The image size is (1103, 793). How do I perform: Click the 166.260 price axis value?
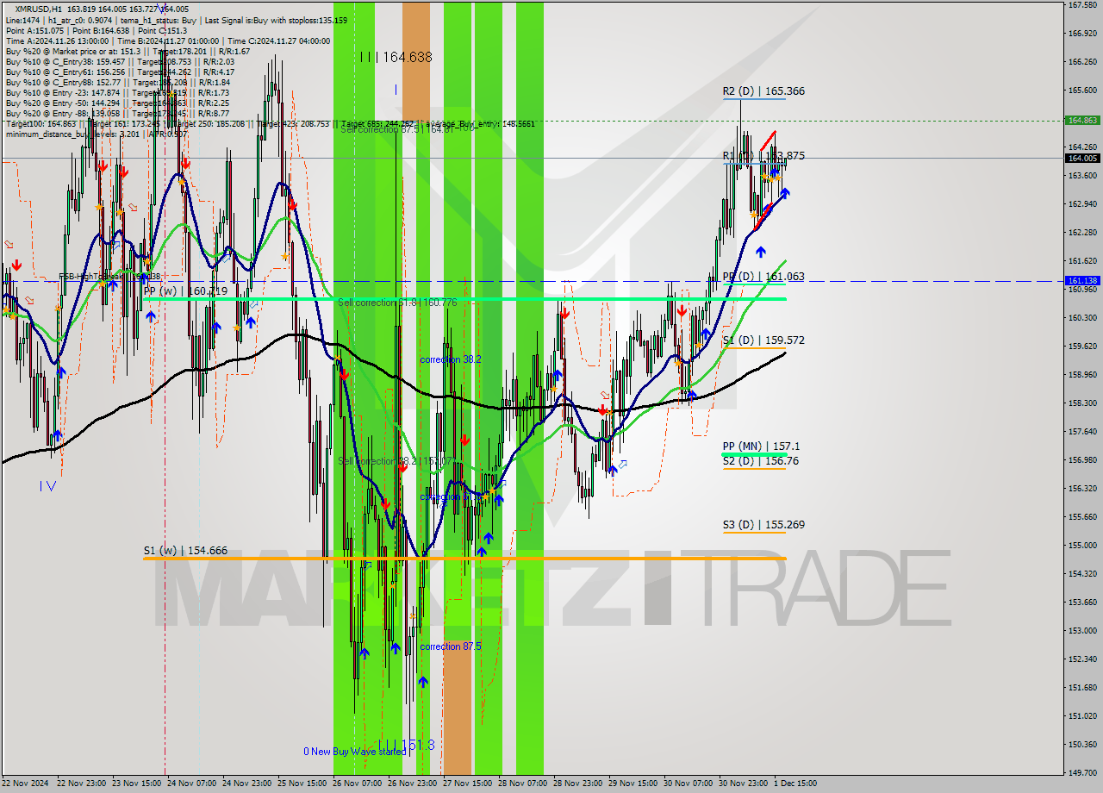[1081, 62]
